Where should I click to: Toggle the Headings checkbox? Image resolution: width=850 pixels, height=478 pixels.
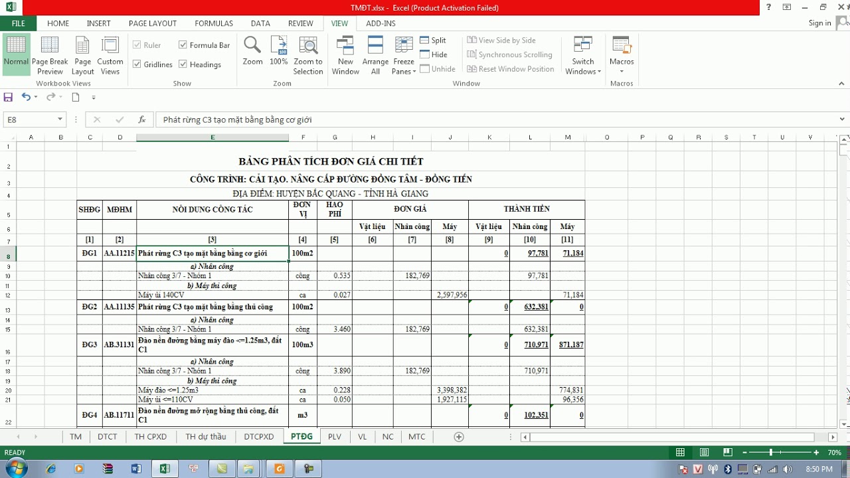pyautogui.click(x=199, y=64)
